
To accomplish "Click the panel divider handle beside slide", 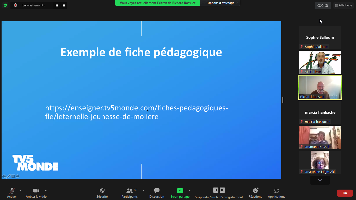I will click(x=283, y=100).
